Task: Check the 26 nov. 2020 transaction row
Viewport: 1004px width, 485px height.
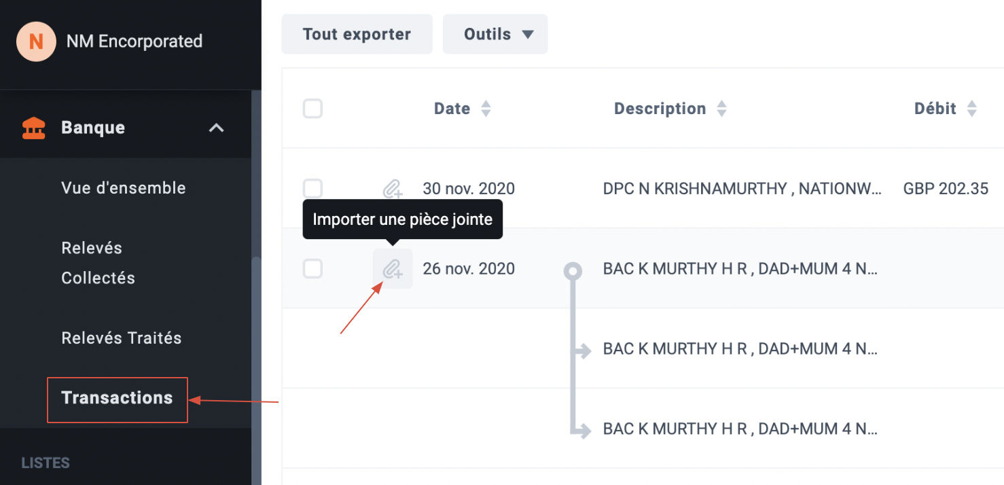Action: pyautogui.click(x=312, y=269)
